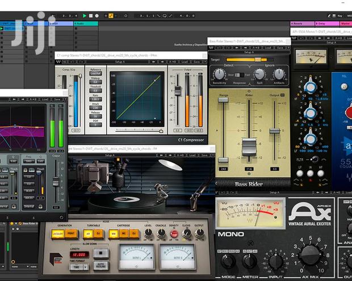The image size is (352, 281).
Task: Click the top blue frequency knob on API 550A
Action: 311,86
